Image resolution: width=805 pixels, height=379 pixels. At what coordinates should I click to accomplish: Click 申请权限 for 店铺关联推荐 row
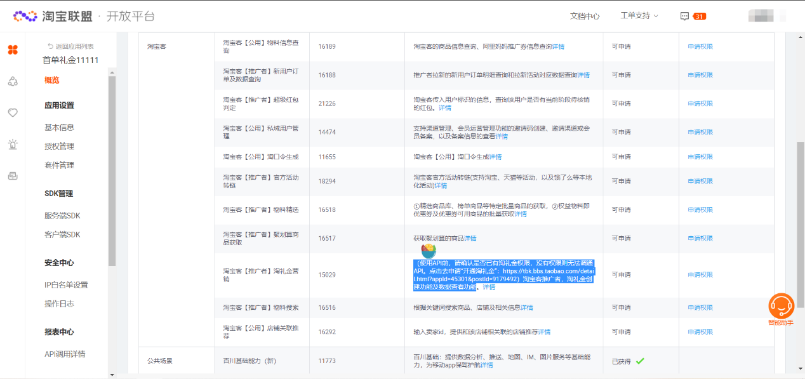[700, 332]
